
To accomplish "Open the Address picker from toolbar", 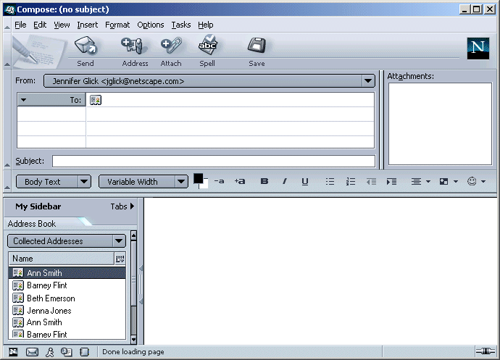I will 135,48.
